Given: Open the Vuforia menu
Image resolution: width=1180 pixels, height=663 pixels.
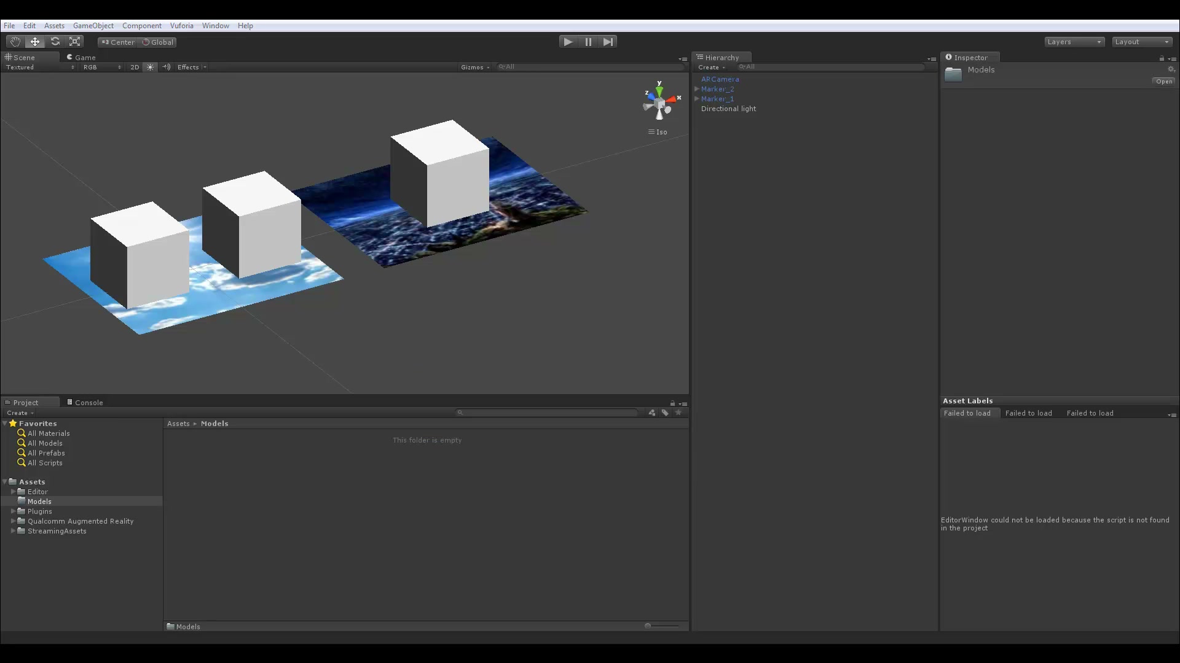Looking at the screenshot, I should (x=182, y=26).
